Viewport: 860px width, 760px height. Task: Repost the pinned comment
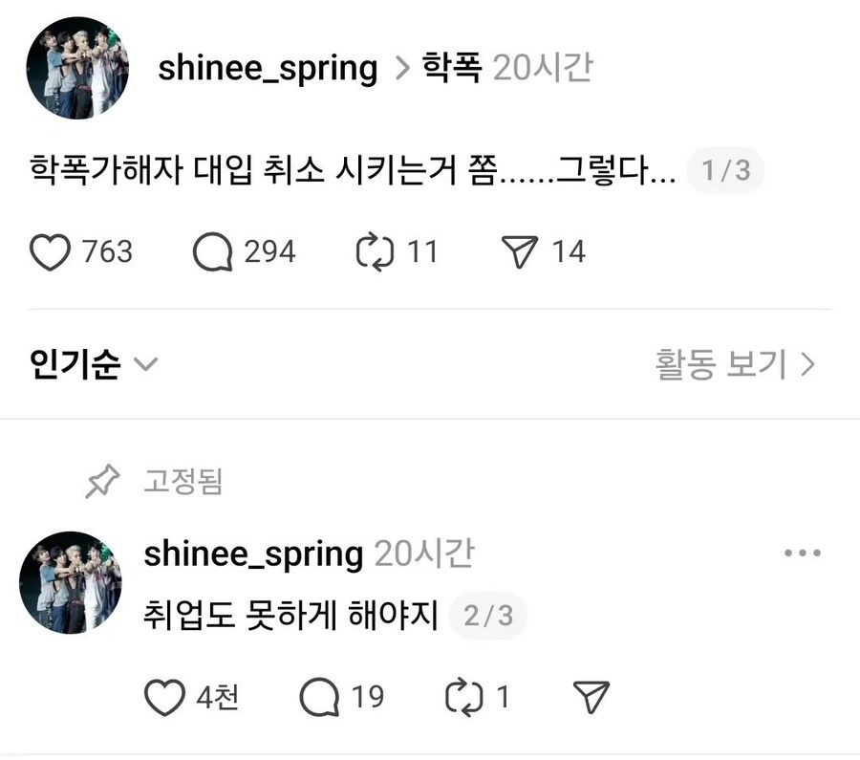(465, 697)
